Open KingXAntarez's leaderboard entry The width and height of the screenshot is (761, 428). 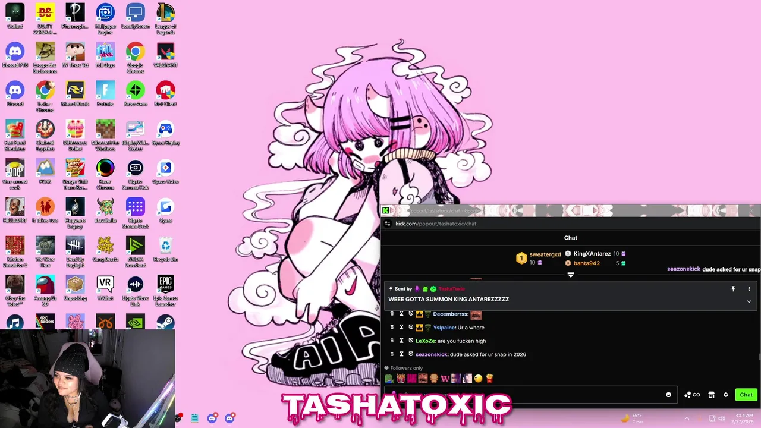pos(592,254)
